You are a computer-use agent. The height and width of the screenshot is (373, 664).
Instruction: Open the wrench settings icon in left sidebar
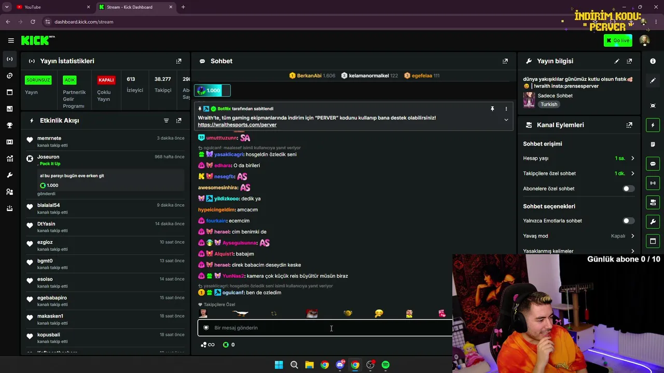9,175
